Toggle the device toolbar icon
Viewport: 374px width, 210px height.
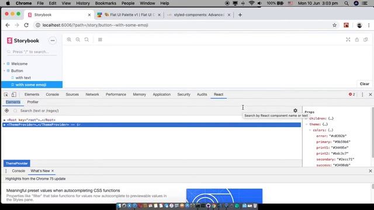coord(14,94)
